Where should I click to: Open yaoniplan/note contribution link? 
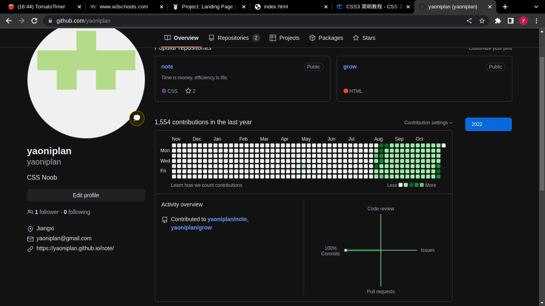click(227, 219)
